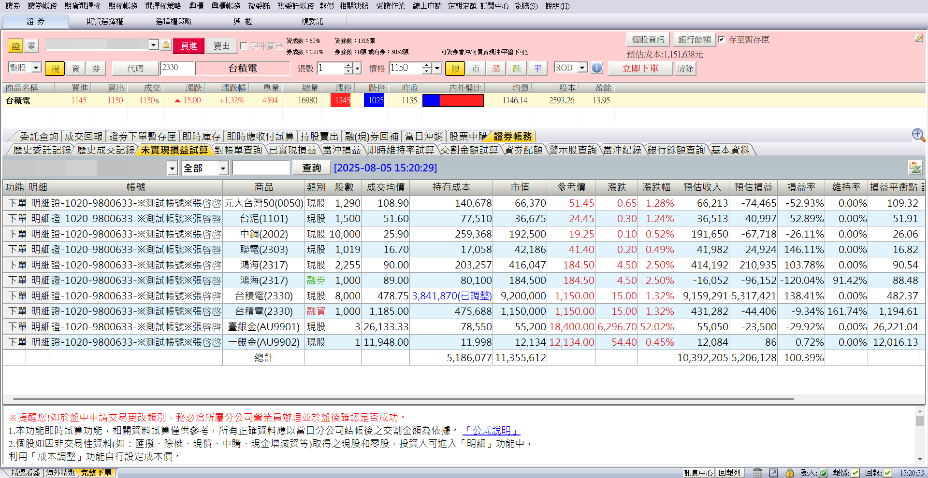This screenshot has height=478, width=928.
Task: Open the 期貨選擇權 menu
Action: click(x=82, y=6)
